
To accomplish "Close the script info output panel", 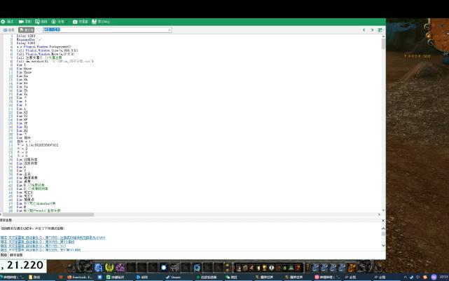I will point(383,221).
